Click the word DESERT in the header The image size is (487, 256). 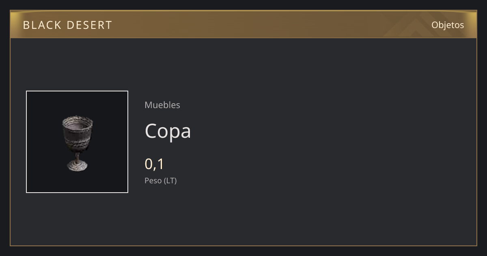[x=89, y=25]
